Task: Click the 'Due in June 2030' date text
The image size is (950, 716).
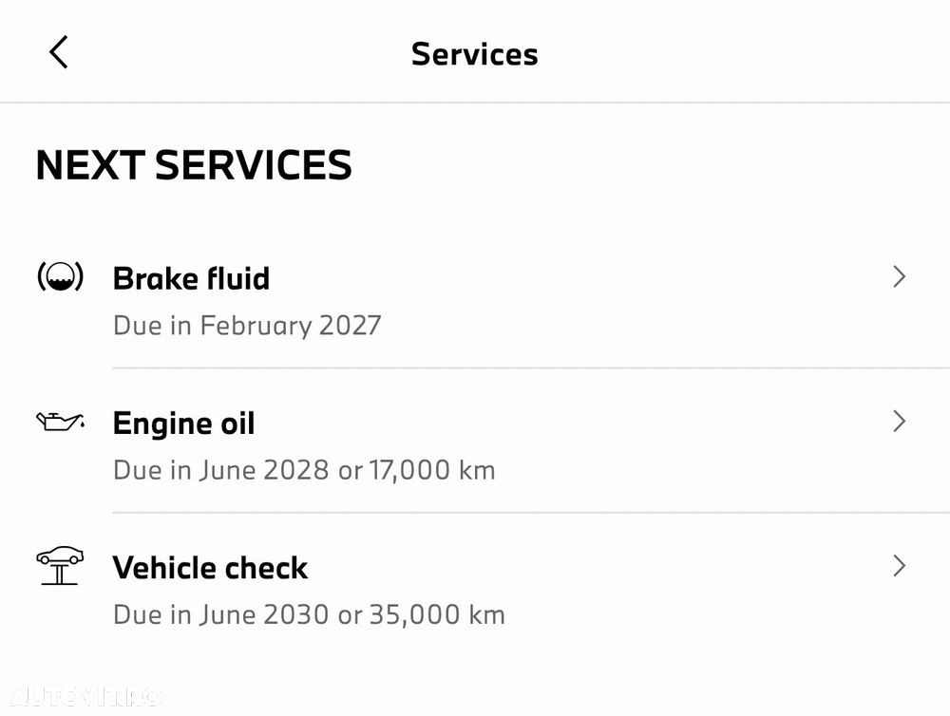Action: tap(221, 614)
